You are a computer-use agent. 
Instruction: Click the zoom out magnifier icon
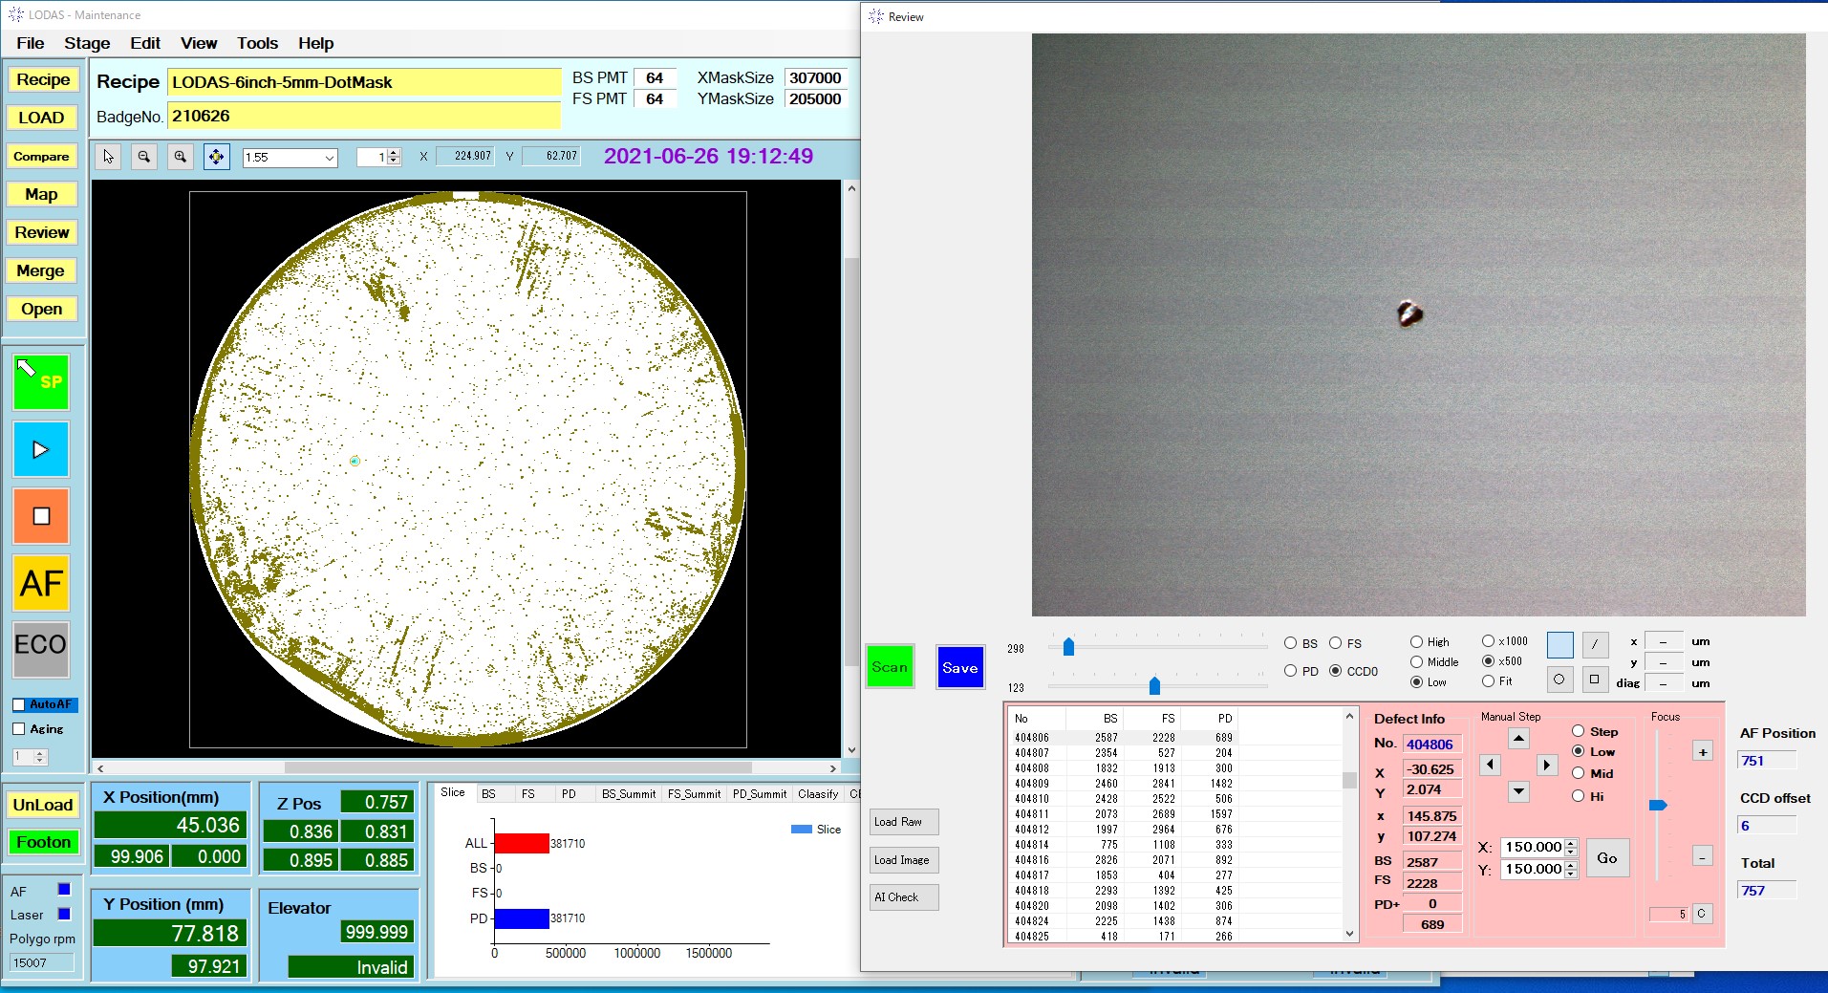(143, 157)
